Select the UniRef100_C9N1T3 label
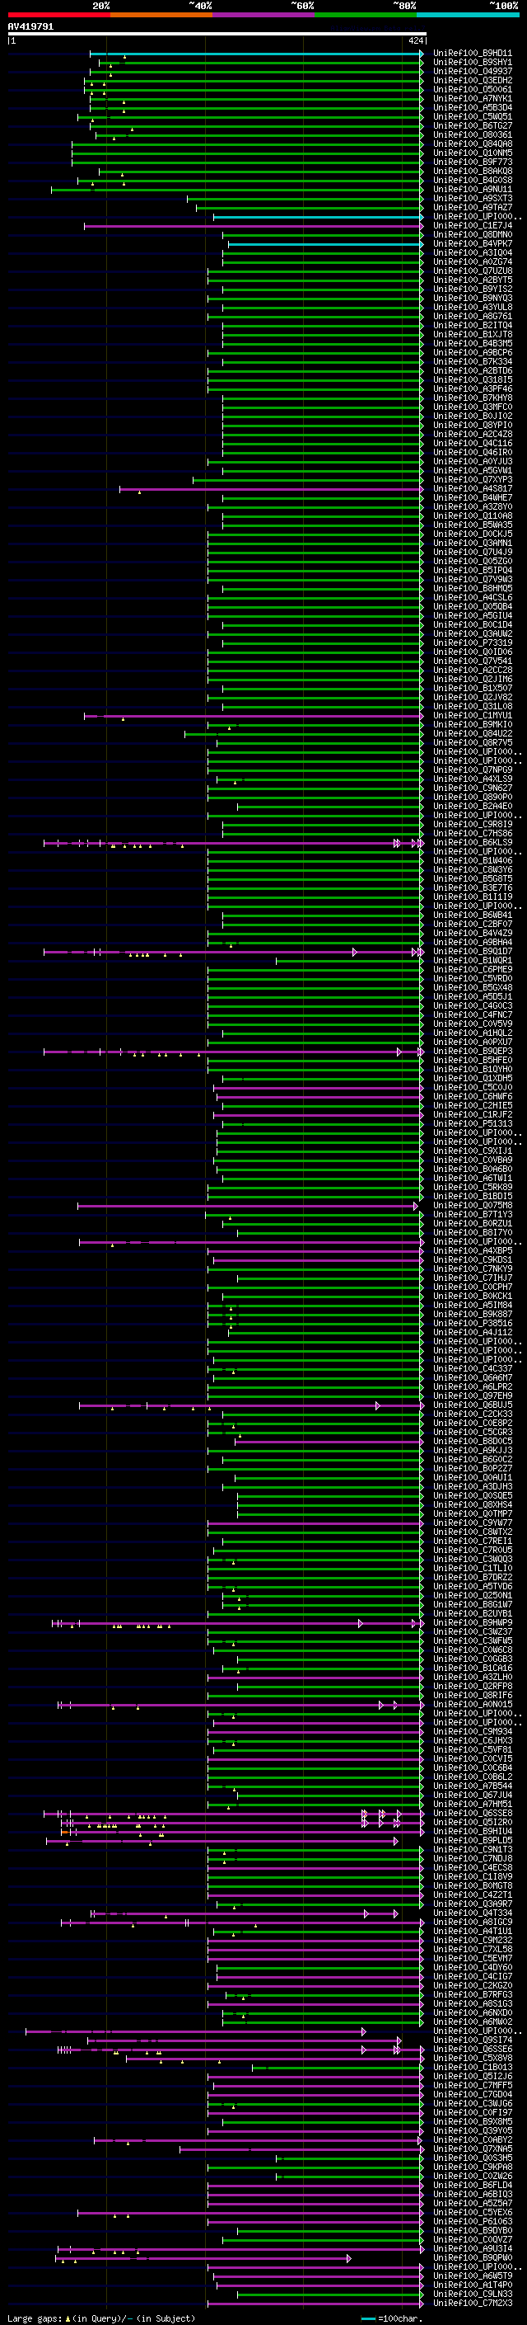 click(472, 1849)
